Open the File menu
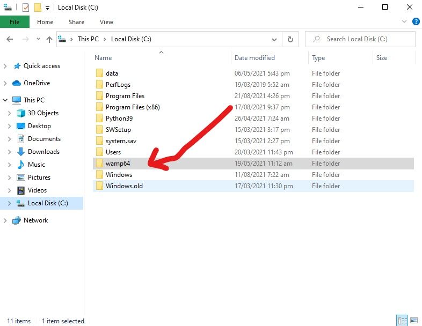 click(x=14, y=22)
